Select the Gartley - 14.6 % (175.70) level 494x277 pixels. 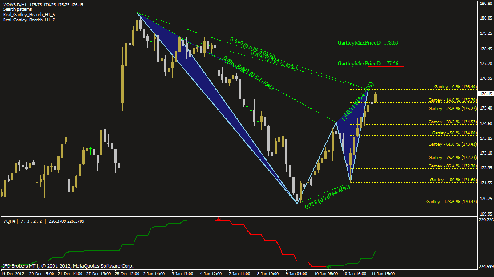click(453, 100)
